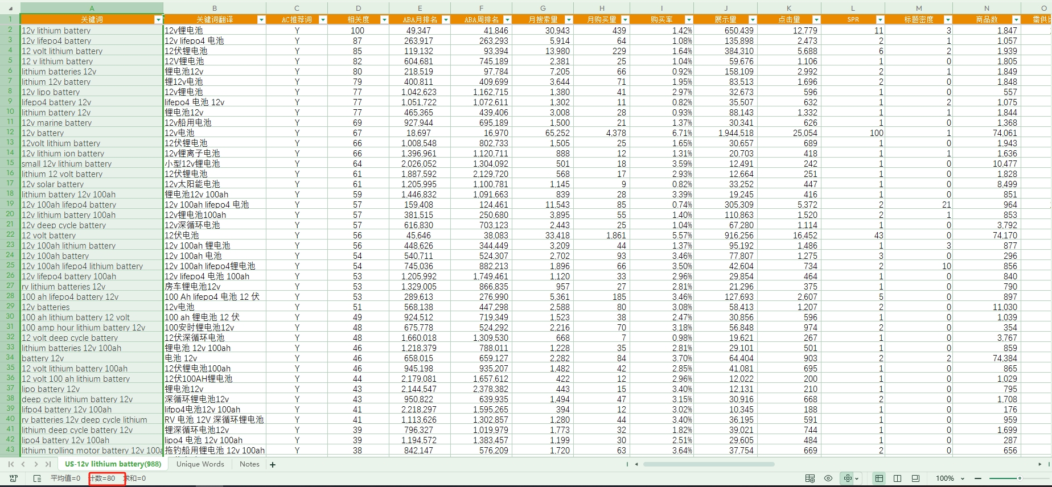Open filter dropdown for 购买率 column
The image size is (1052, 487).
(689, 19)
